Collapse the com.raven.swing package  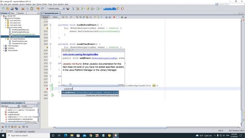pos(6,27)
